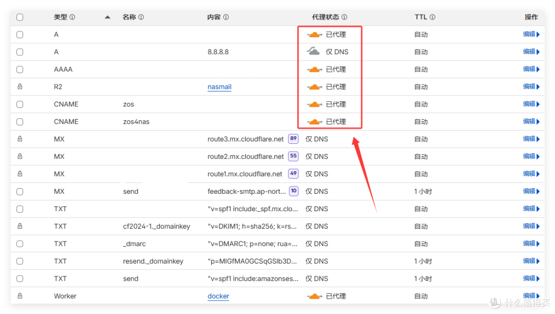Click priority badge 49 on route1 row
The image size is (555, 314).
tap(293, 174)
